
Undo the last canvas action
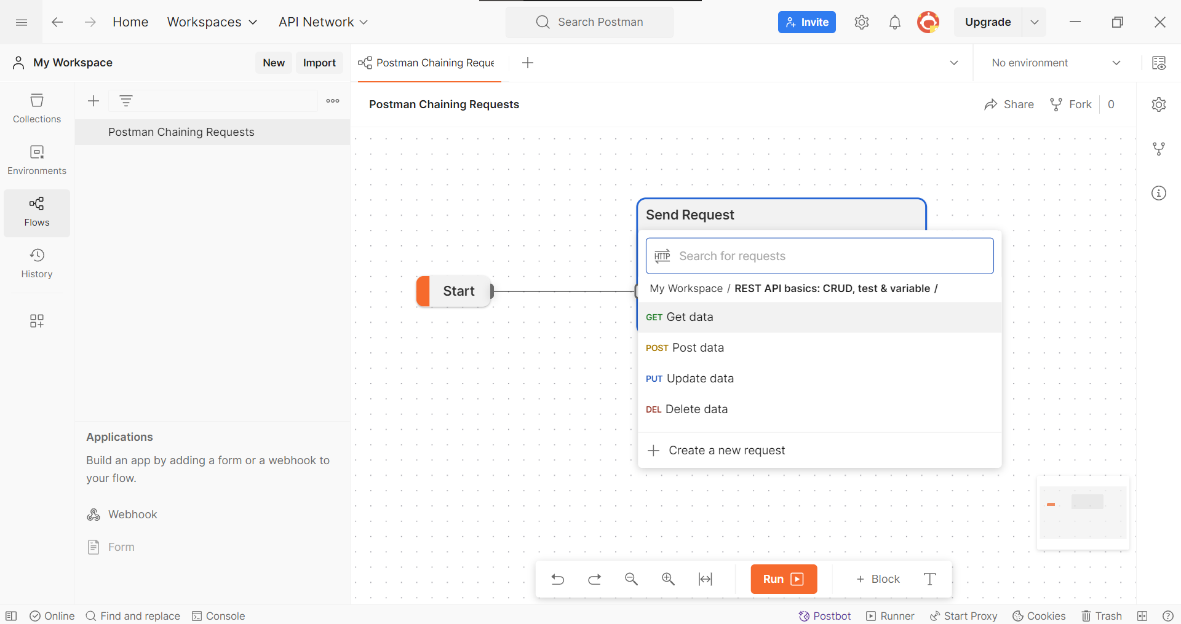tap(558, 579)
